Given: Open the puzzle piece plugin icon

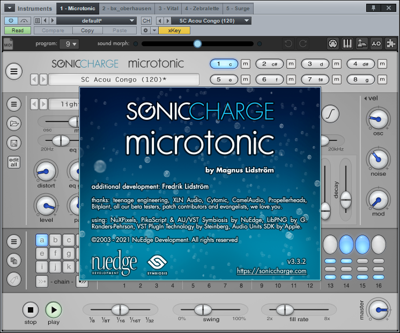Looking at the screenshot, I should click(x=391, y=44).
